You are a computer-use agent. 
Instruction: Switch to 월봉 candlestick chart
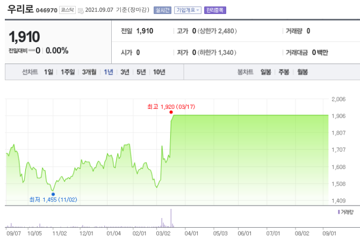click(x=303, y=72)
